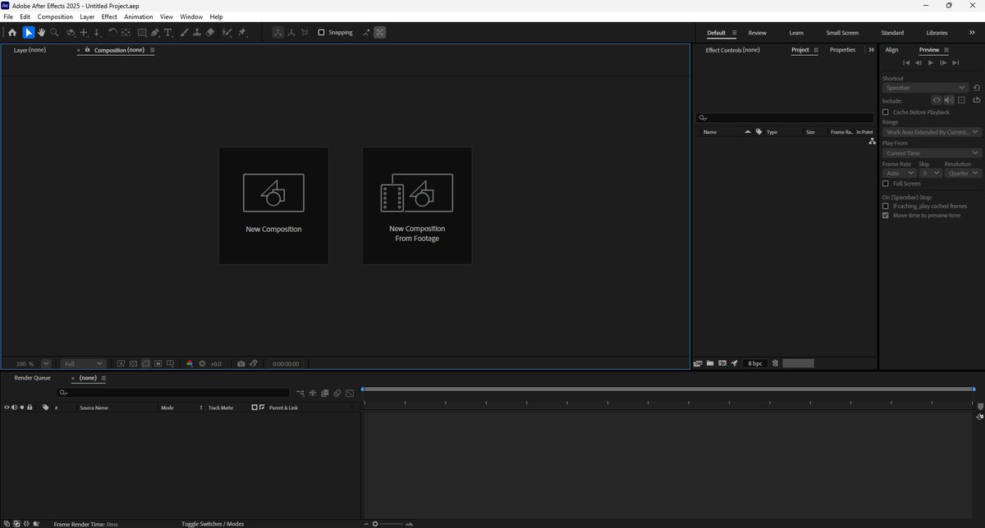Image resolution: width=985 pixels, height=528 pixels.
Task: Select the Roto Brush tool
Action: point(227,33)
